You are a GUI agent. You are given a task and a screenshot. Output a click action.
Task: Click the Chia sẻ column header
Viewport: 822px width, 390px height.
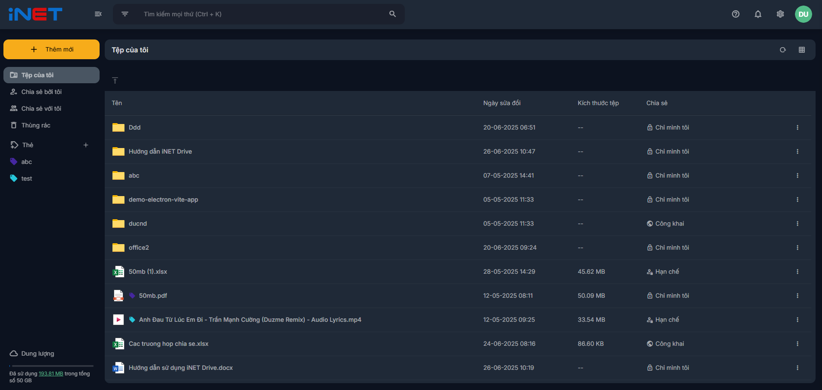657,103
